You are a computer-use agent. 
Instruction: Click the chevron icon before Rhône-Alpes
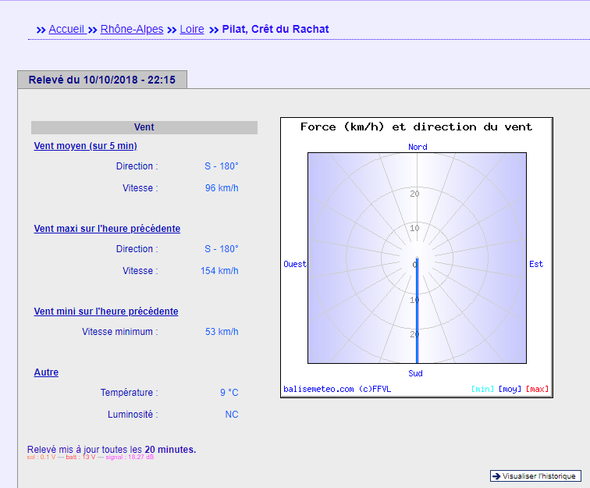pos(93,30)
